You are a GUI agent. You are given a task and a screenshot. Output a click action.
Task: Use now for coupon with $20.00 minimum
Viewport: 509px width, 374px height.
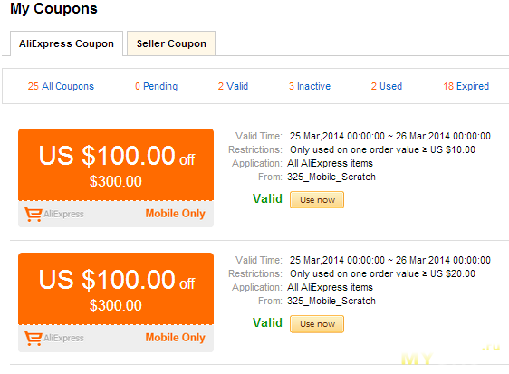pos(317,324)
